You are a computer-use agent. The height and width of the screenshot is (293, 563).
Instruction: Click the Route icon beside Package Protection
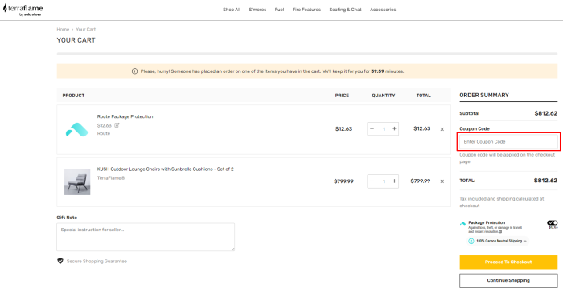click(462, 223)
